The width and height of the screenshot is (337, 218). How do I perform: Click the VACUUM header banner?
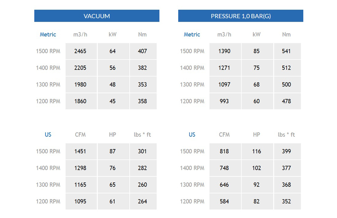click(97, 16)
